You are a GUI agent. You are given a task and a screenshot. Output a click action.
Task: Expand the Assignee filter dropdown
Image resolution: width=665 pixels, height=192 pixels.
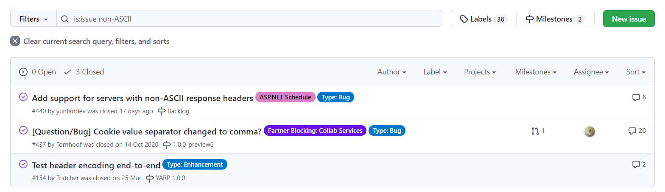[x=591, y=72]
